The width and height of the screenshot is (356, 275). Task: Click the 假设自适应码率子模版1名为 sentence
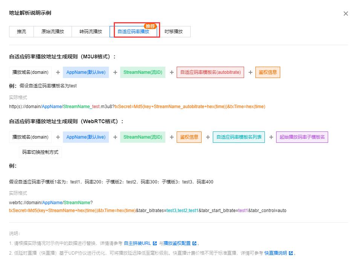tap(111, 182)
